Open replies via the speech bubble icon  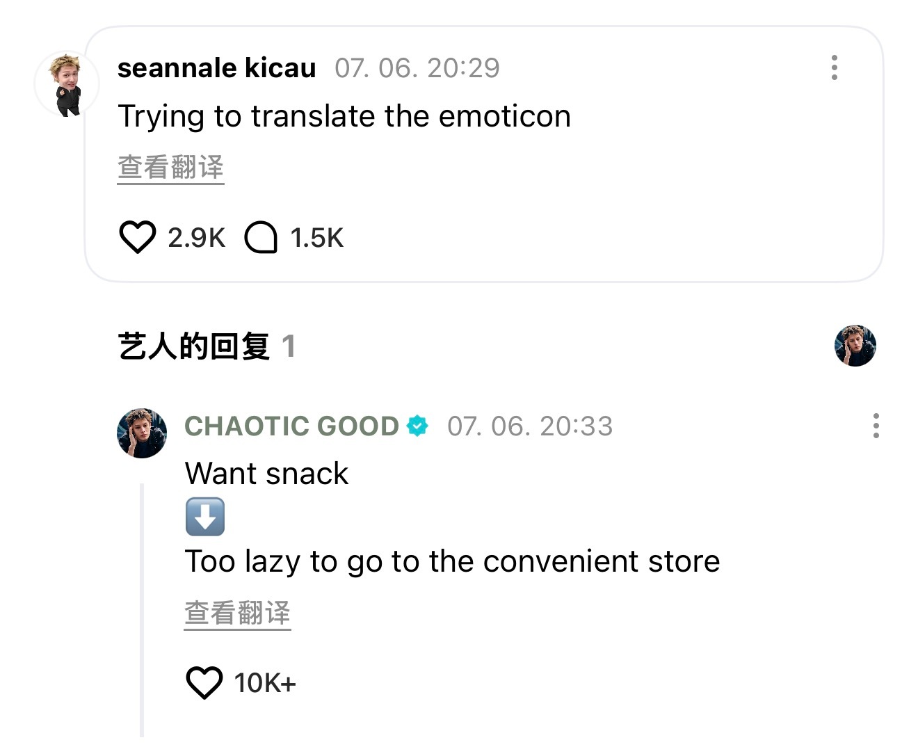coord(261,237)
